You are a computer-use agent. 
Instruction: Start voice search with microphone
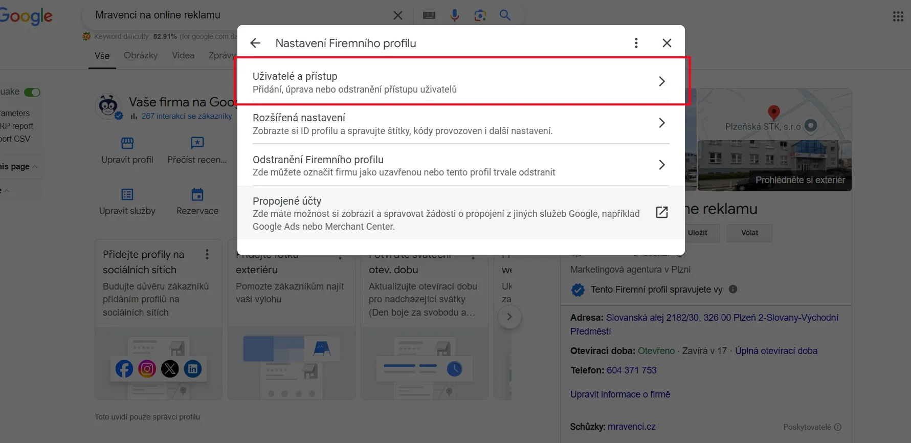point(455,15)
